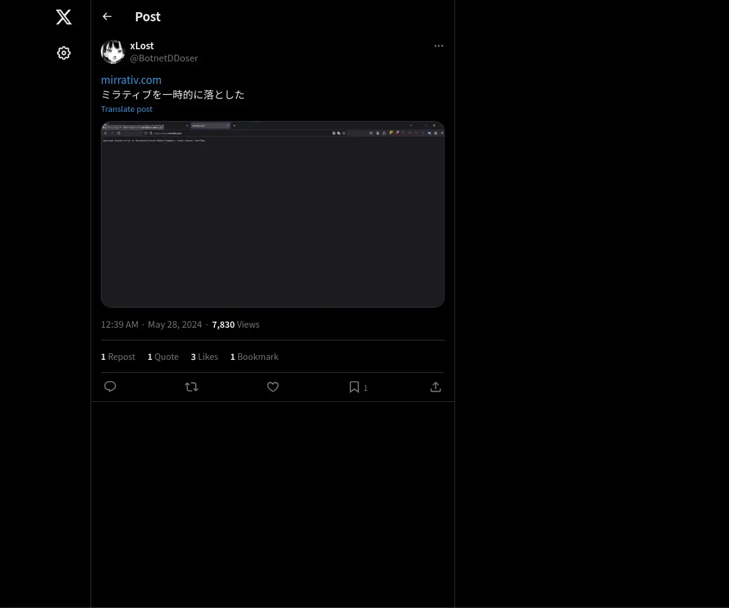Open the more options ellipsis on post
Screen dimensions: 729x608
coord(439,46)
